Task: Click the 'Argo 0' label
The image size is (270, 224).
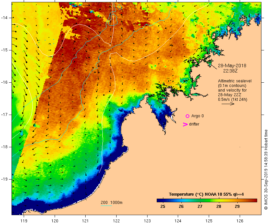Action: 198,116
